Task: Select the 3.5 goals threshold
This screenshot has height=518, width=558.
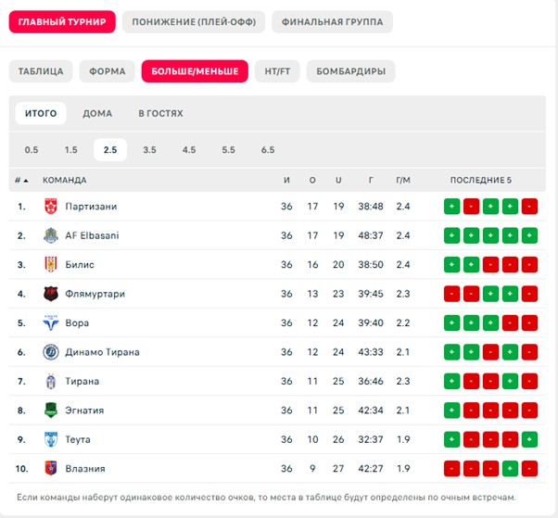Action: [x=149, y=150]
